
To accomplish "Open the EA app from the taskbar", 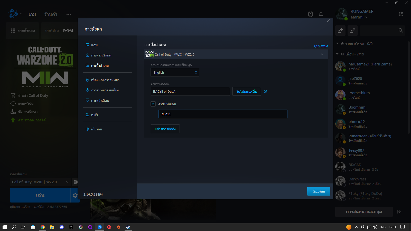I will pyautogui.click(x=109, y=227).
